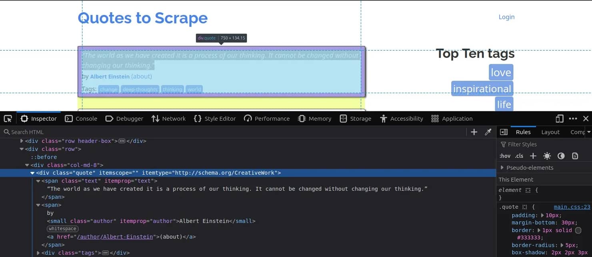
Task: Switch to the Network tab
Action: click(168, 119)
